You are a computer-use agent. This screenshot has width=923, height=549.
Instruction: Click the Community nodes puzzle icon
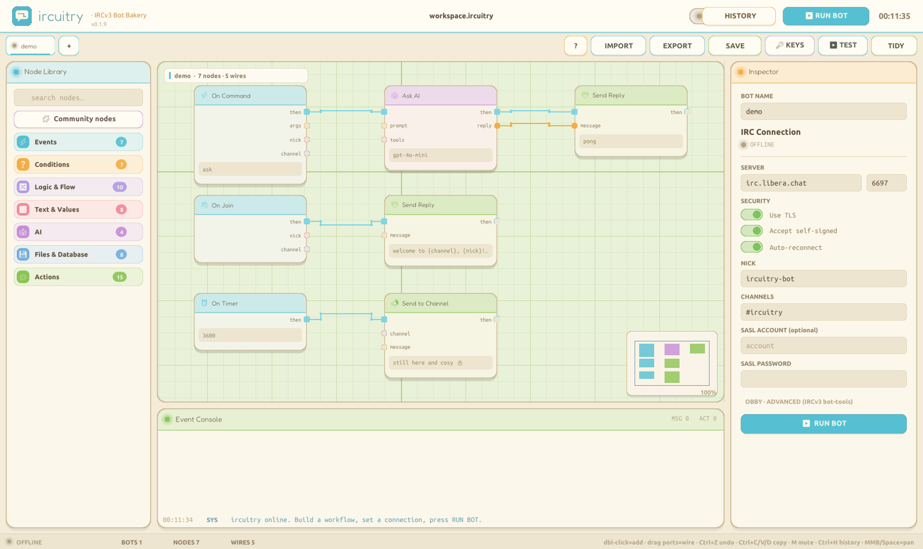point(46,119)
